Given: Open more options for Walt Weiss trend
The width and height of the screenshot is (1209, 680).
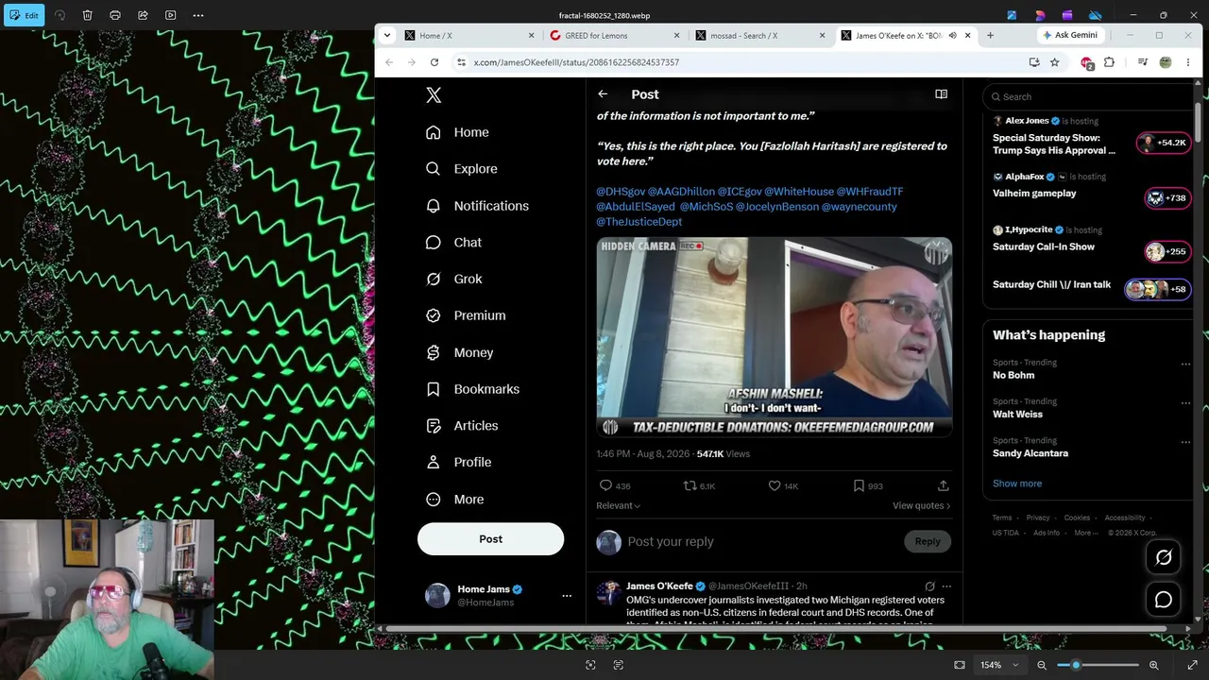Looking at the screenshot, I should click(1185, 402).
